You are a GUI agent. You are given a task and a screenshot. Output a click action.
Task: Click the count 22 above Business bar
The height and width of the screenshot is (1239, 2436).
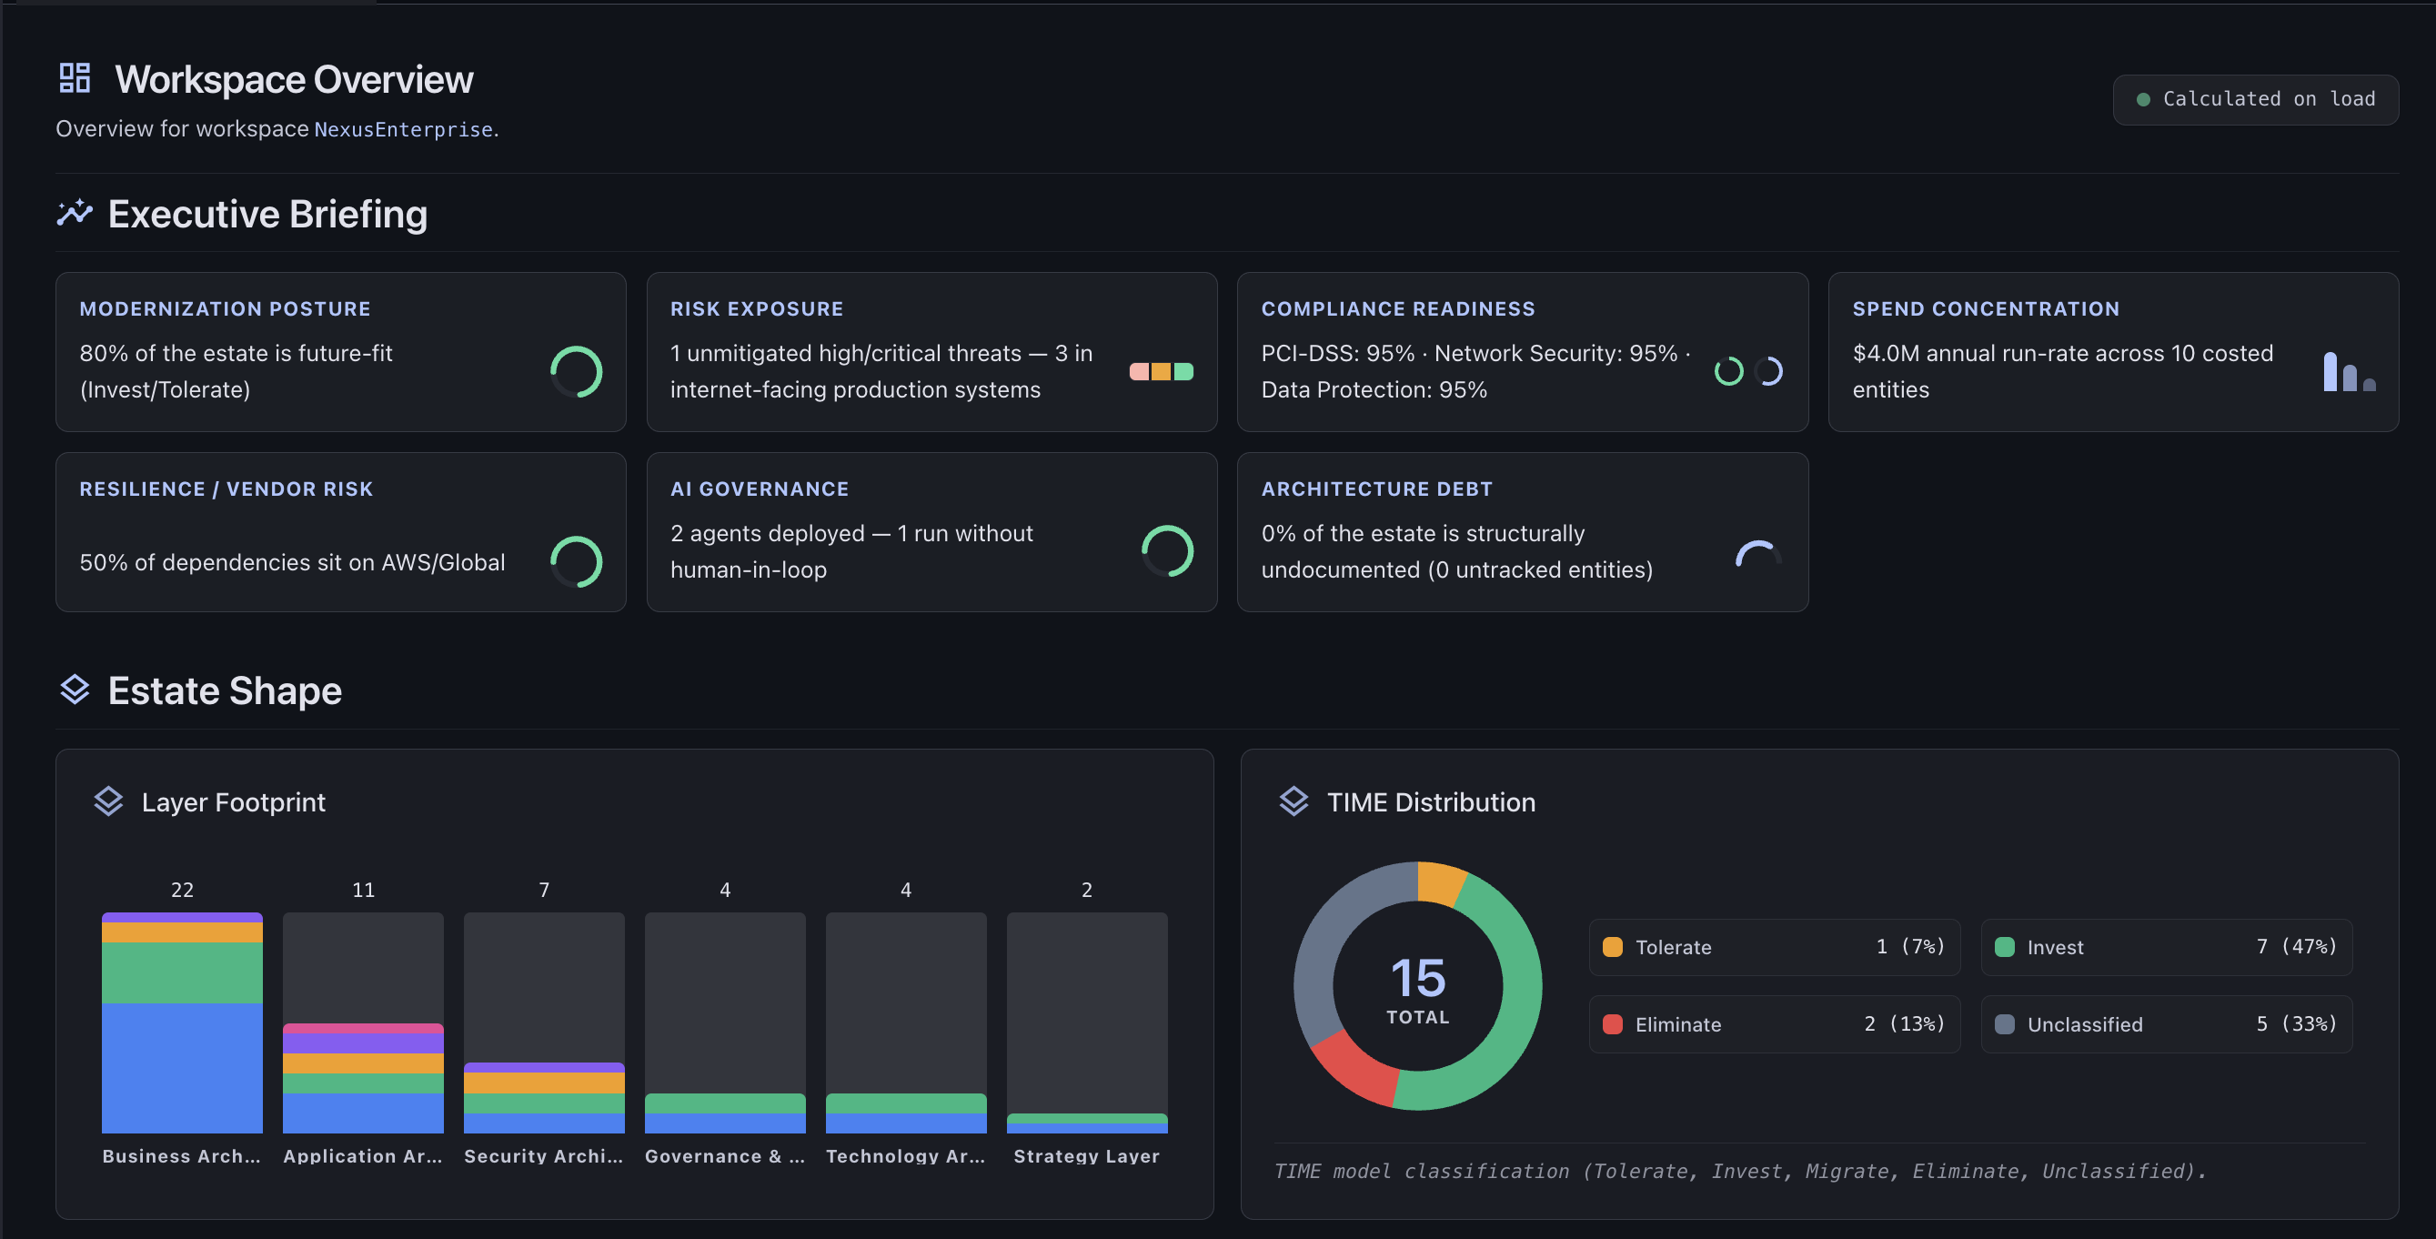click(x=183, y=890)
